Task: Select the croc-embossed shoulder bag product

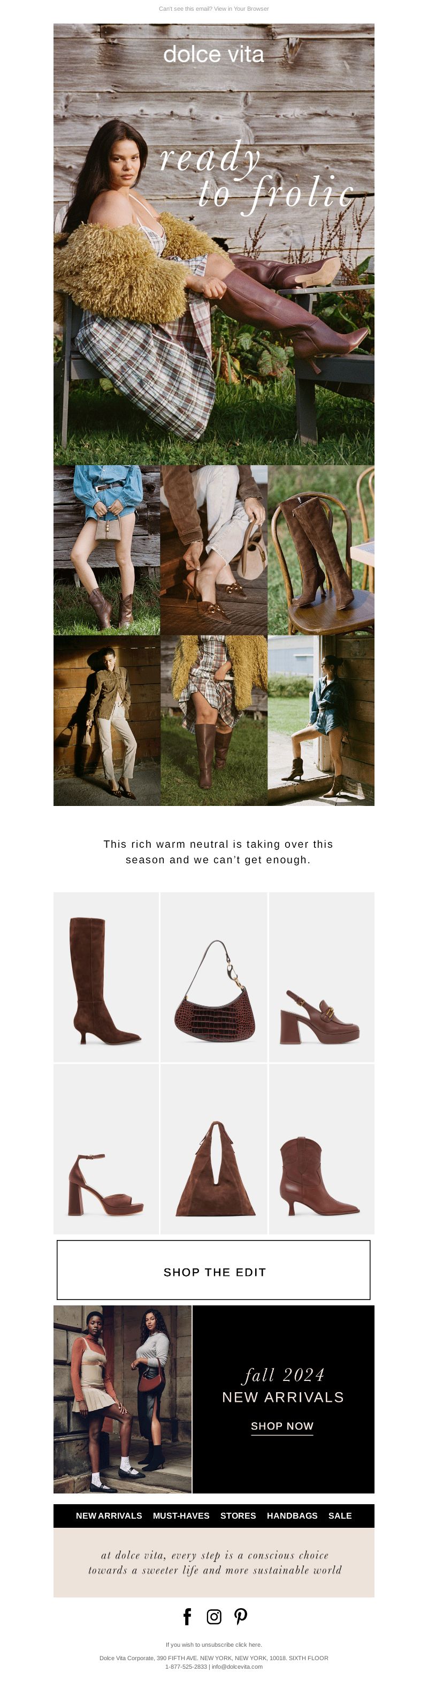Action: [214, 976]
